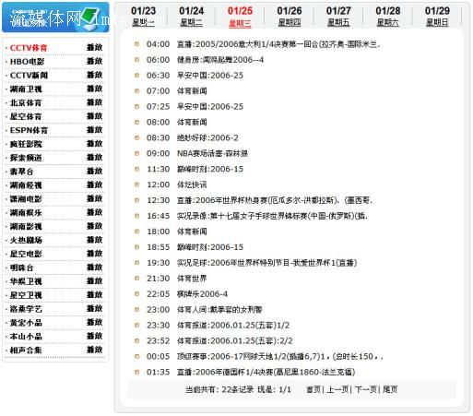
Task: Select the 01/23 星期一 date tab
Action: pyautogui.click(x=143, y=16)
